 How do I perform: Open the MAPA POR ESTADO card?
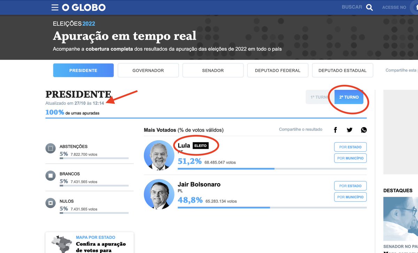(90, 242)
